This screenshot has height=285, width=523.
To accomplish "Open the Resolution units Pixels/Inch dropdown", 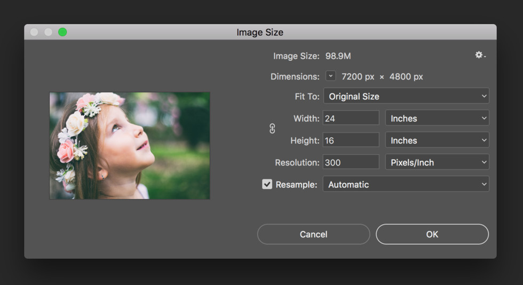I will click(x=437, y=162).
